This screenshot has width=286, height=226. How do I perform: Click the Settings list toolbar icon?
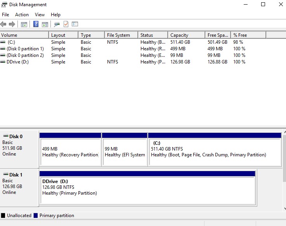tap(75, 24)
